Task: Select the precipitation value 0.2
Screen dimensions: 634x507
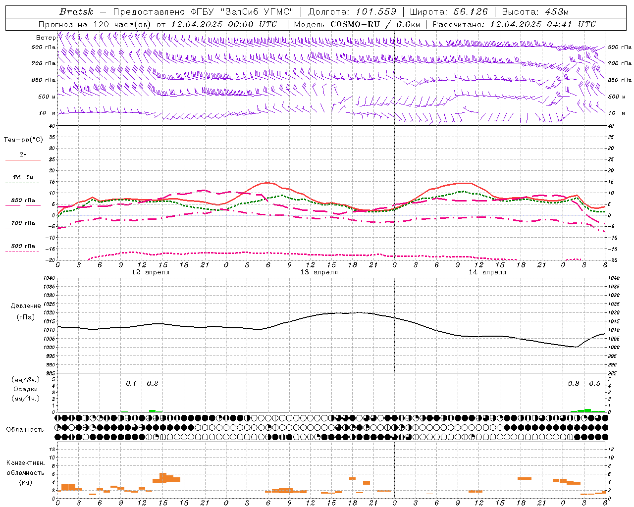Action: pos(153,384)
